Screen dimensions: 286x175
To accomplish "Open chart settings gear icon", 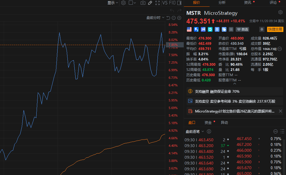I will click(123, 3).
